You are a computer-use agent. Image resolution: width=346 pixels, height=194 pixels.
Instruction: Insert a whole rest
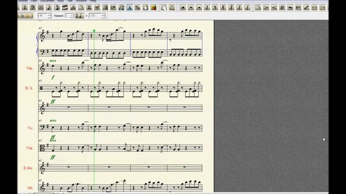(191, 8)
